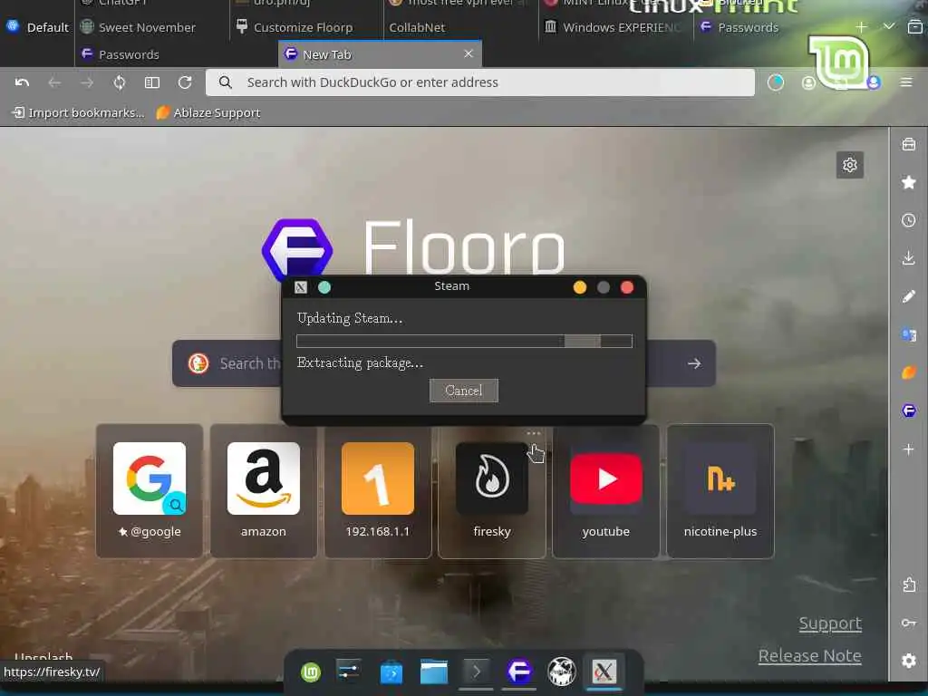Open the file manager dock icon
928x696 pixels.
434,672
